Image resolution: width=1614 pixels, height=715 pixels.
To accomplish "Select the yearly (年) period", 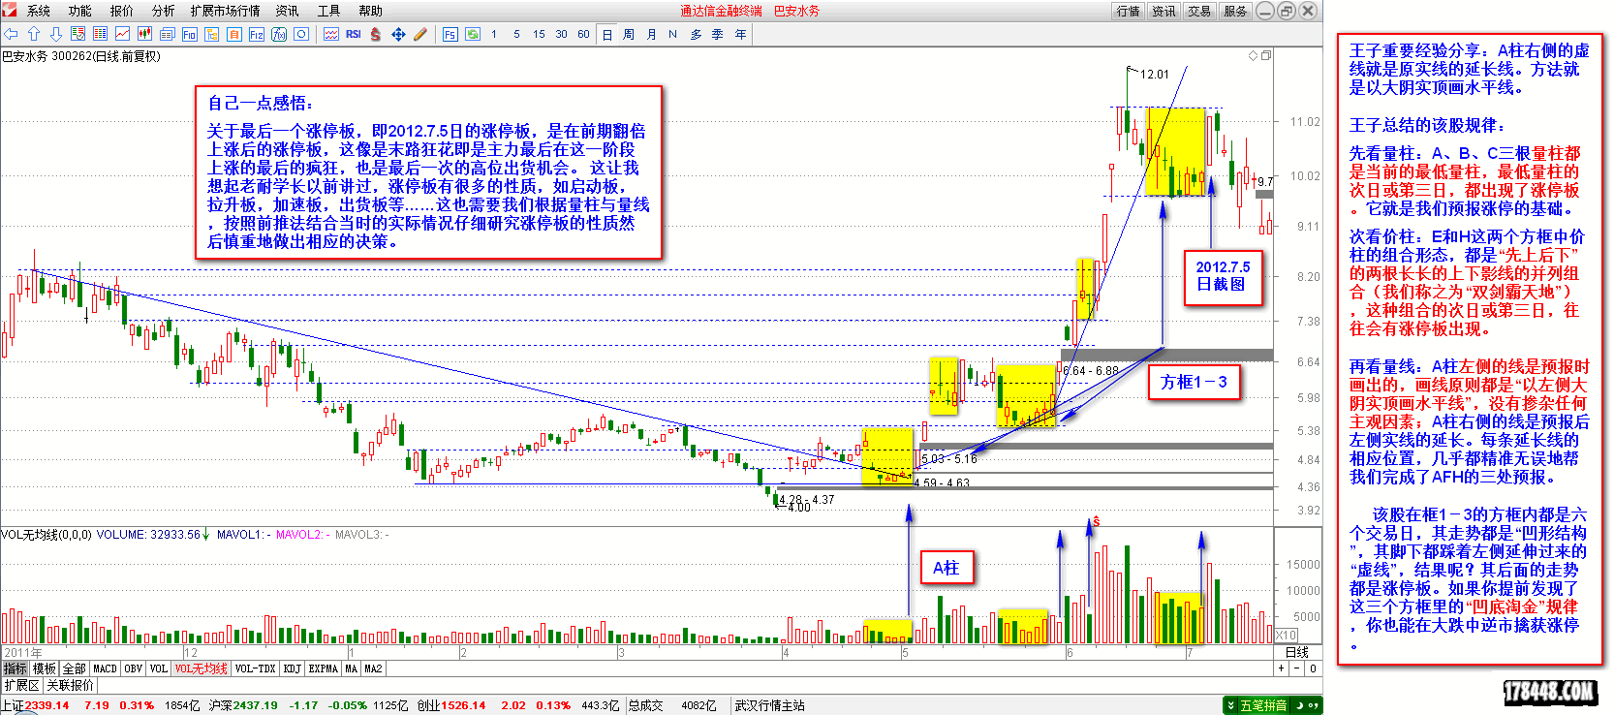I will pyautogui.click(x=740, y=34).
